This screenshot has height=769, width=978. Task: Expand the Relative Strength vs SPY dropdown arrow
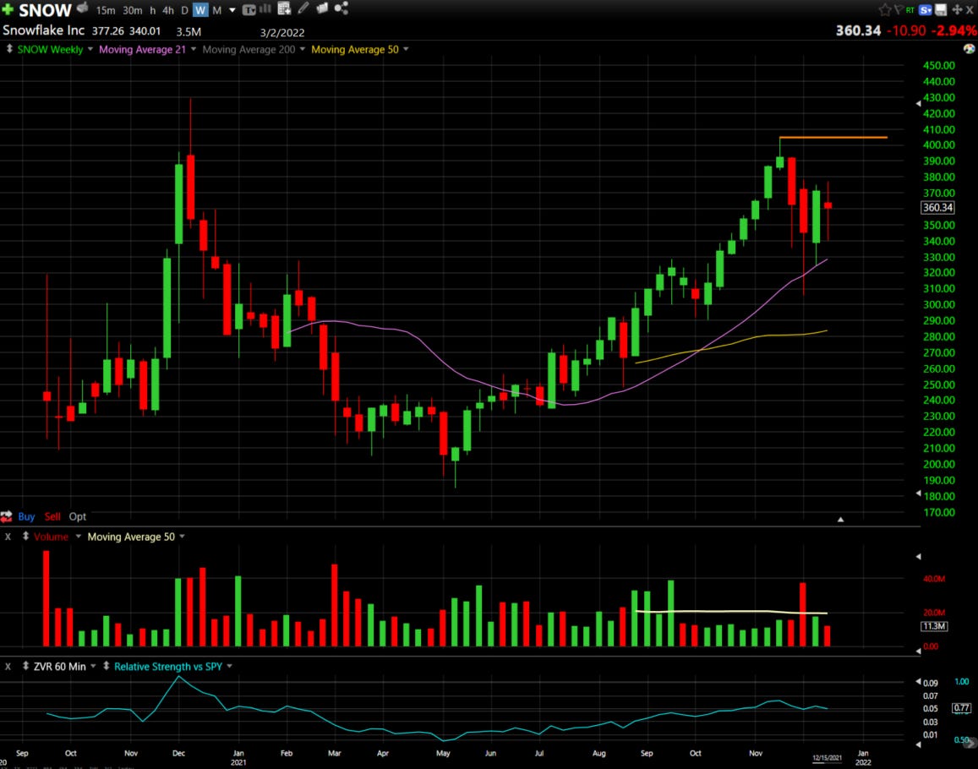[x=230, y=666]
